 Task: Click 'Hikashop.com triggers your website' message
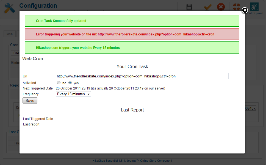pos(78,48)
